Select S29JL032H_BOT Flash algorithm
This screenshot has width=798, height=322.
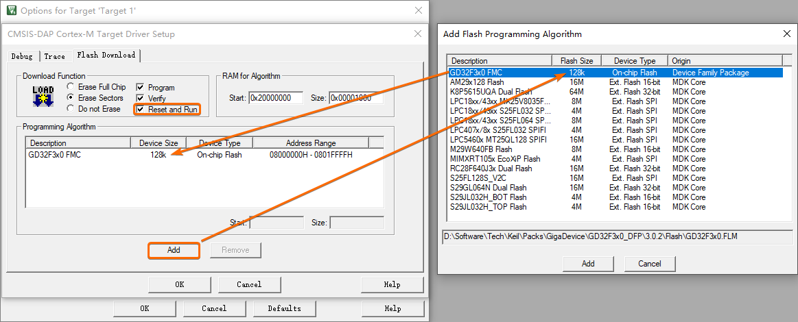pos(615,197)
